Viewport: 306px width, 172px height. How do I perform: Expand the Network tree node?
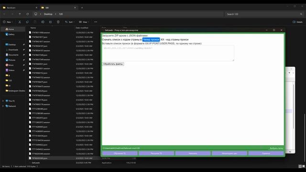pyautogui.click(x=3, y=106)
